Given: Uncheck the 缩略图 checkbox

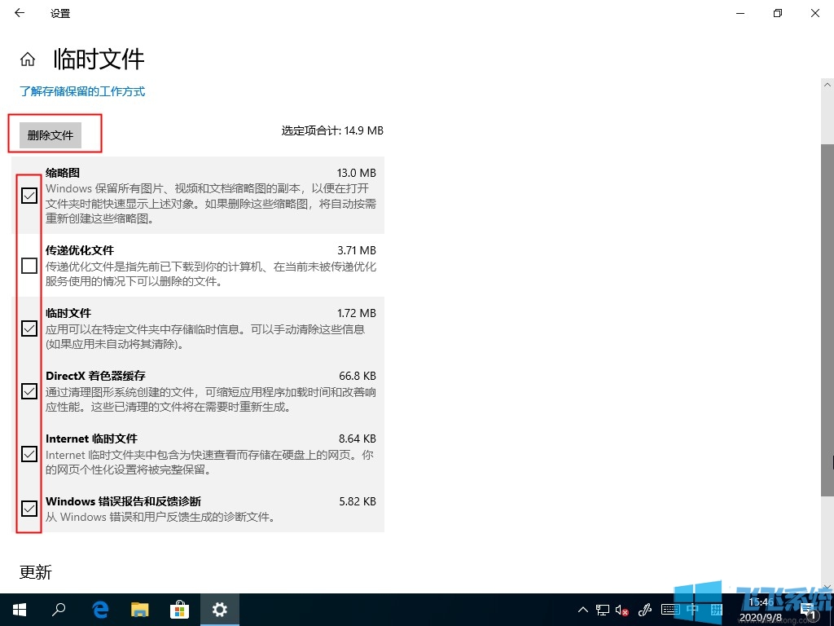Looking at the screenshot, I should click(29, 196).
